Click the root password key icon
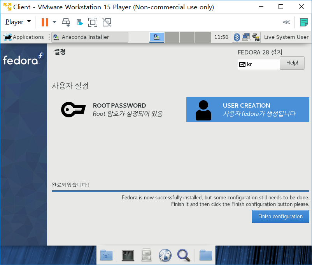The image size is (312, 265). click(x=73, y=110)
